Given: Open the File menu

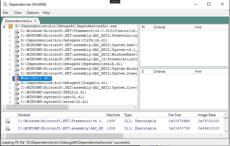Looking at the screenshot, I should [5, 13].
